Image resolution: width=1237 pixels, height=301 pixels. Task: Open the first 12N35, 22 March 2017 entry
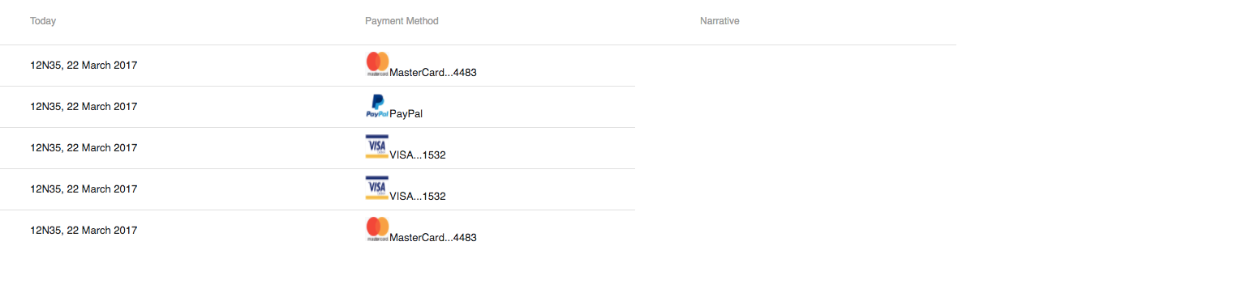pos(84,66)
